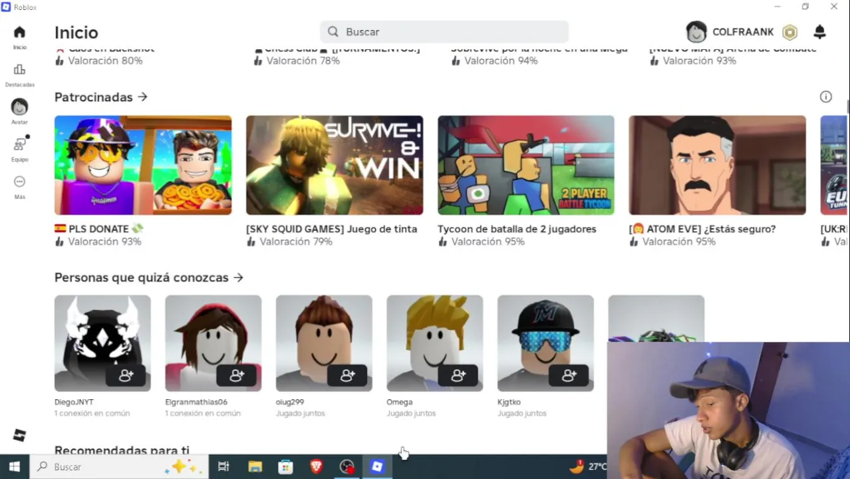Image resolution: width=850 pixels, height=479 pixels.
Task: Open PLS DONATE game thumbnail
Action: coord(143,165)
